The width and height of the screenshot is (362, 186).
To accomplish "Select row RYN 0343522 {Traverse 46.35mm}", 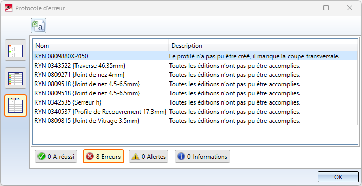I will click(x=195, y=66).
